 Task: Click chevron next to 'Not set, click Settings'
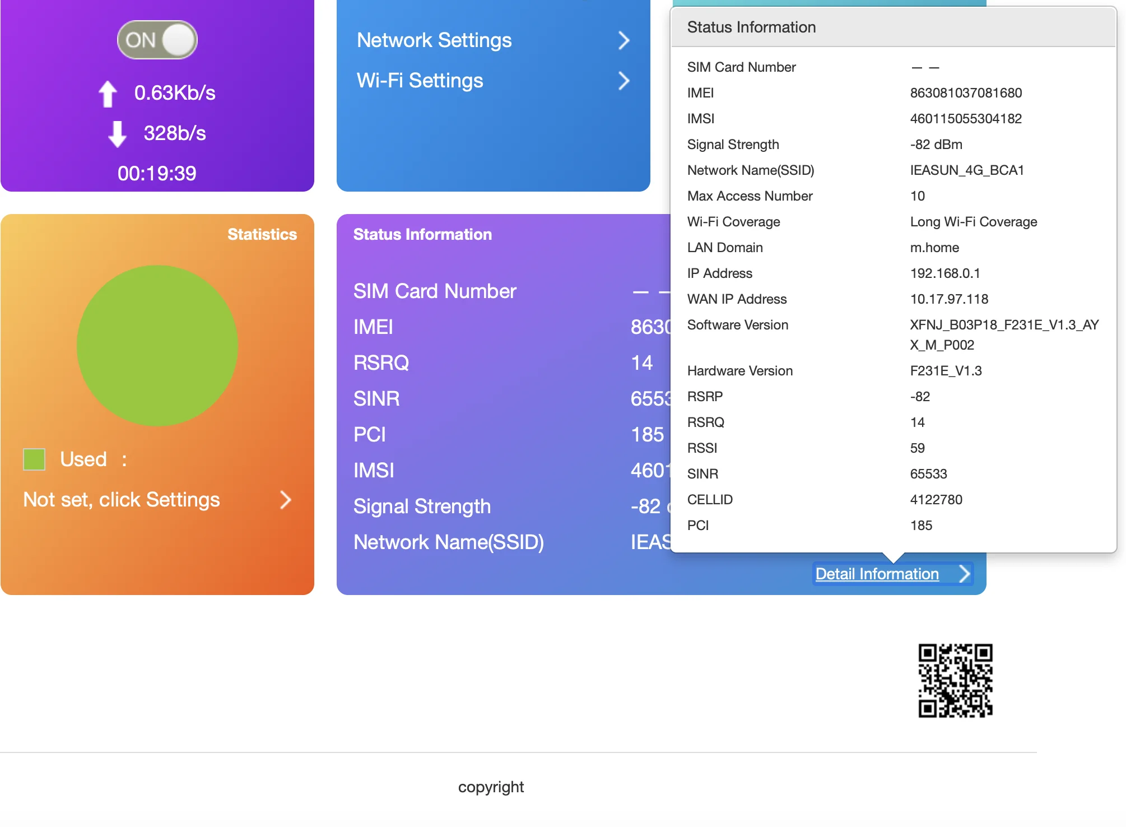[286, 500]
